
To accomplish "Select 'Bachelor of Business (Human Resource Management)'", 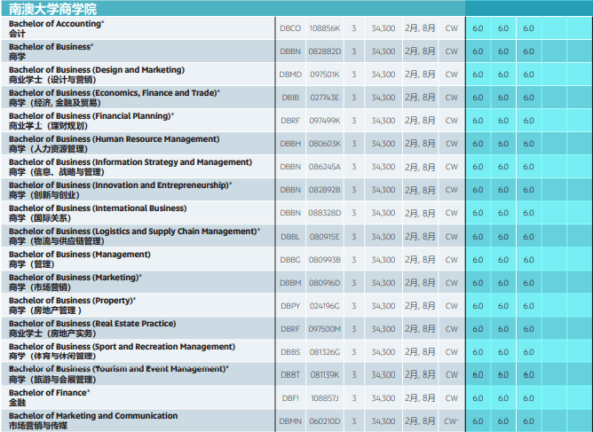I will click(114, 138).
